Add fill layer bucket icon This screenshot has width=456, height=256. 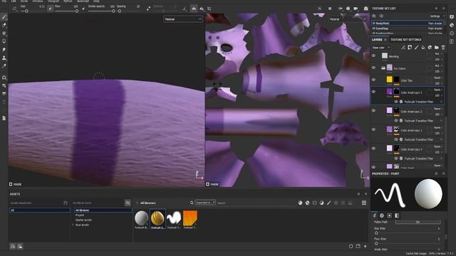(x=423, y=48)
